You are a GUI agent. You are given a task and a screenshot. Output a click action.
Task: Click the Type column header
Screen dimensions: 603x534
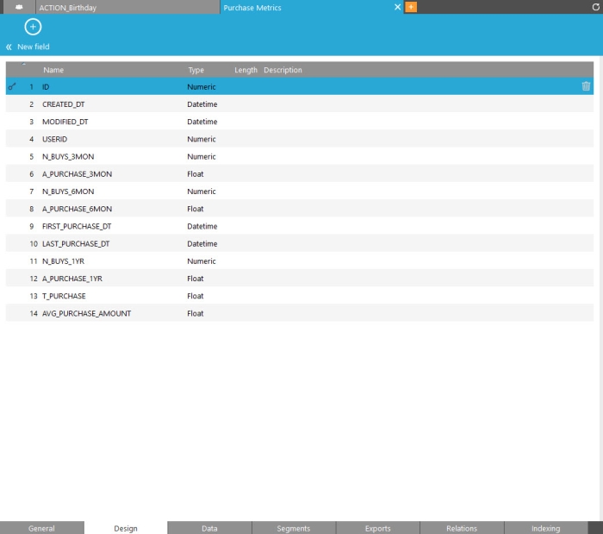[196, 70]
